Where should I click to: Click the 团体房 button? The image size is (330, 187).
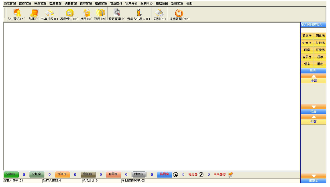(x=320, y=36)
